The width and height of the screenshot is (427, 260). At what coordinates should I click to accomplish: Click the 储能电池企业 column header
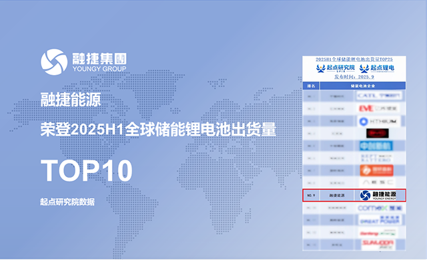[x=363, y=86]
